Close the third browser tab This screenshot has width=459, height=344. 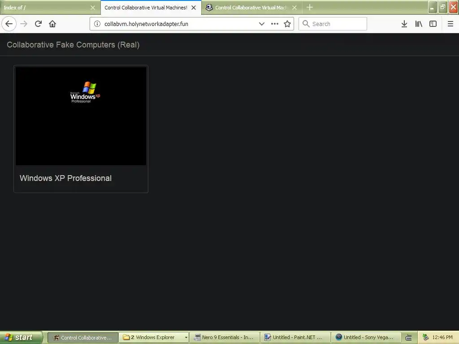pos(294,8)
